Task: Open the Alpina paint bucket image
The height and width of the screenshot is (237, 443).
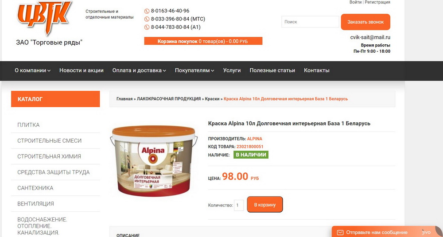Action: point(154,161)
